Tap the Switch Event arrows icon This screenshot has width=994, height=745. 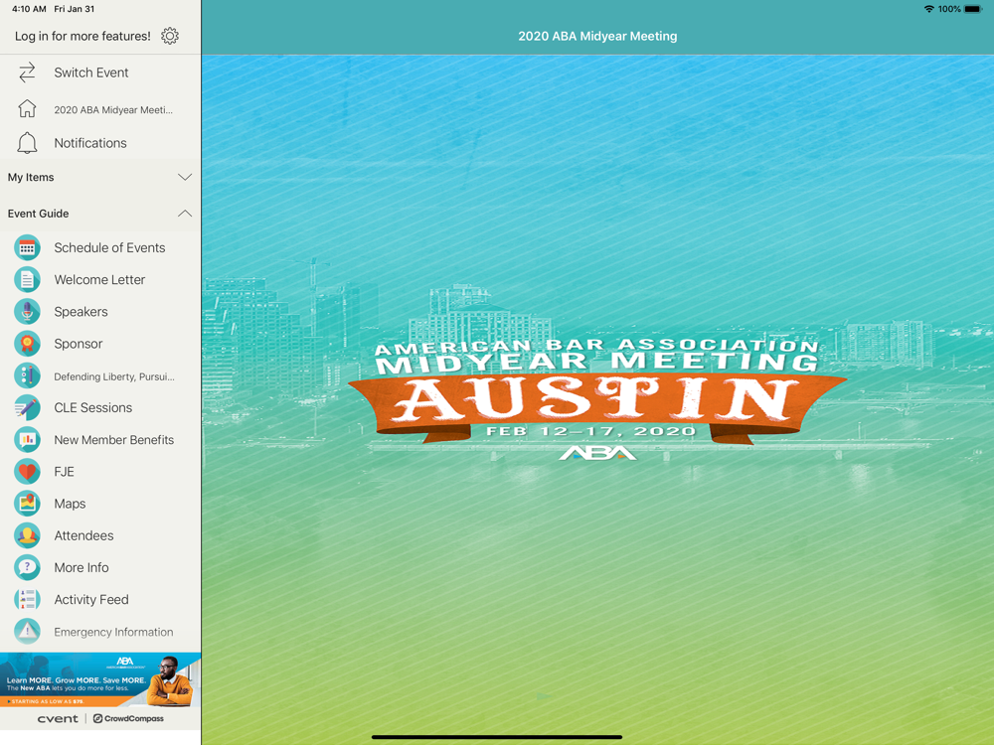27,73
